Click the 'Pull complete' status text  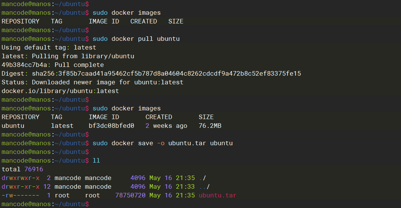pyautogui.click(x=79, y=65)
